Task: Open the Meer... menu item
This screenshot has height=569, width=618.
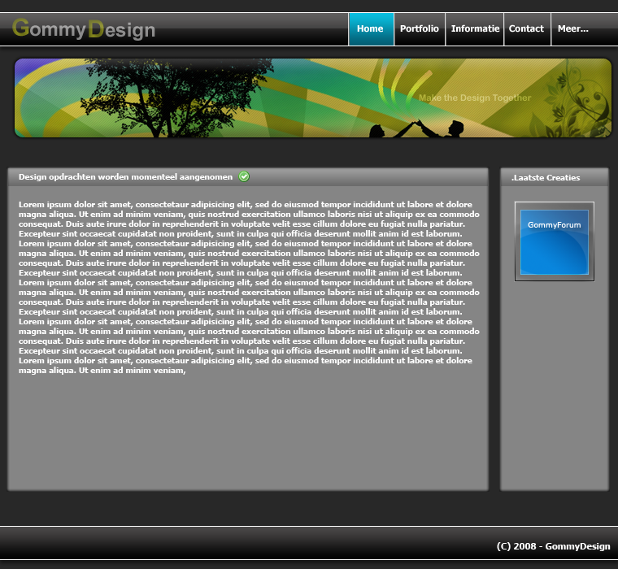Action: click(572, 29)
